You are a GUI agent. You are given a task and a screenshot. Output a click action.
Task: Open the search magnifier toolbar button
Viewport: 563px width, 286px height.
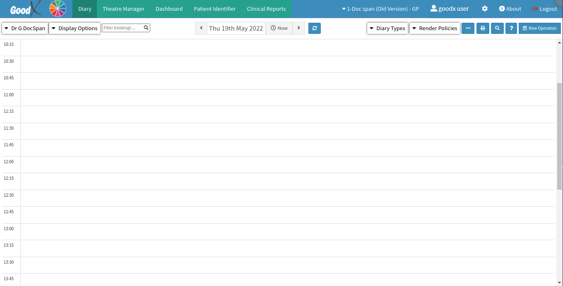coord(497,28)
